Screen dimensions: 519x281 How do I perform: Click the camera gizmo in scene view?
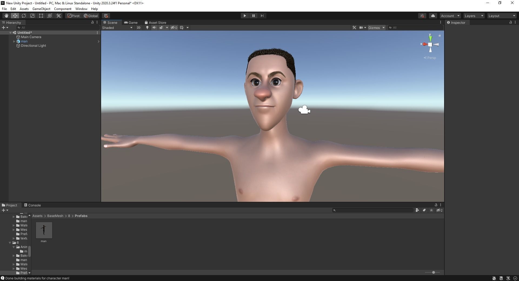tap(304, 110)
